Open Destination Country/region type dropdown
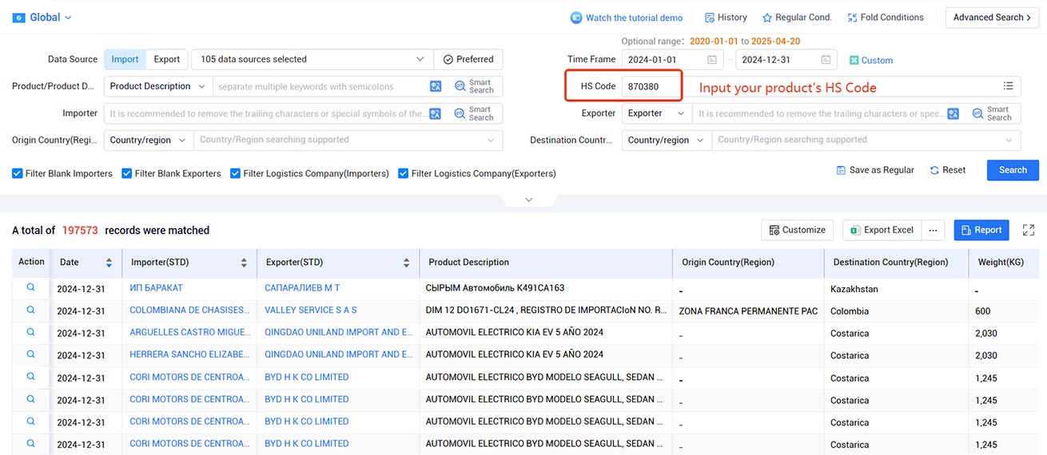Viewport: 1047px width, 455px height. tap(667, 140)
